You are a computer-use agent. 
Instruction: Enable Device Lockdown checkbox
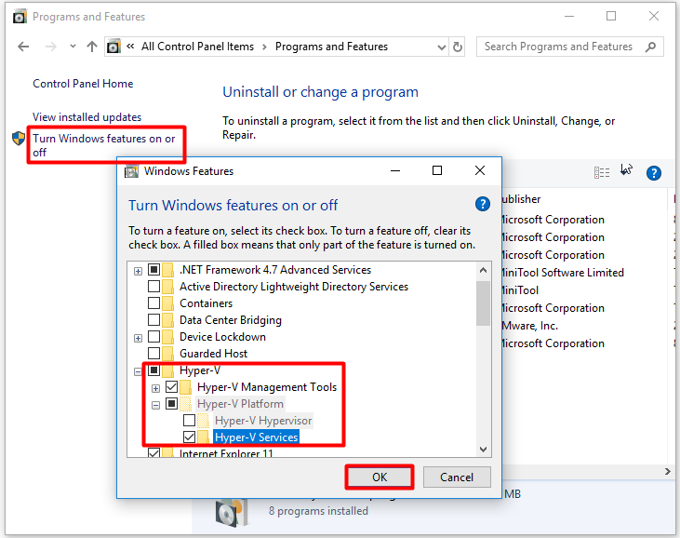pyautogui.click(x=154, y=337)
